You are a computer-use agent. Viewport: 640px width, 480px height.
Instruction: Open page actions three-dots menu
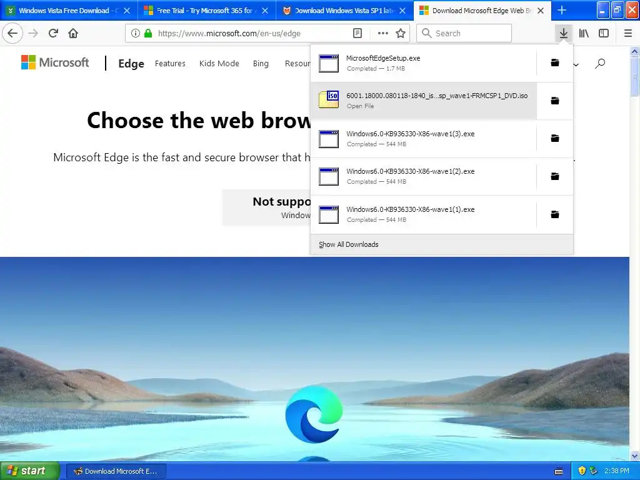tap(383, 34)
